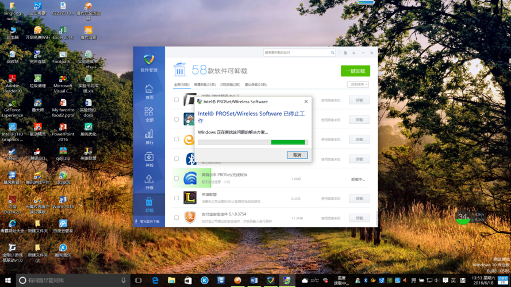Click the Bluetooth app icon in list
This screenshot has width=511, height=287.
[190, 159]
